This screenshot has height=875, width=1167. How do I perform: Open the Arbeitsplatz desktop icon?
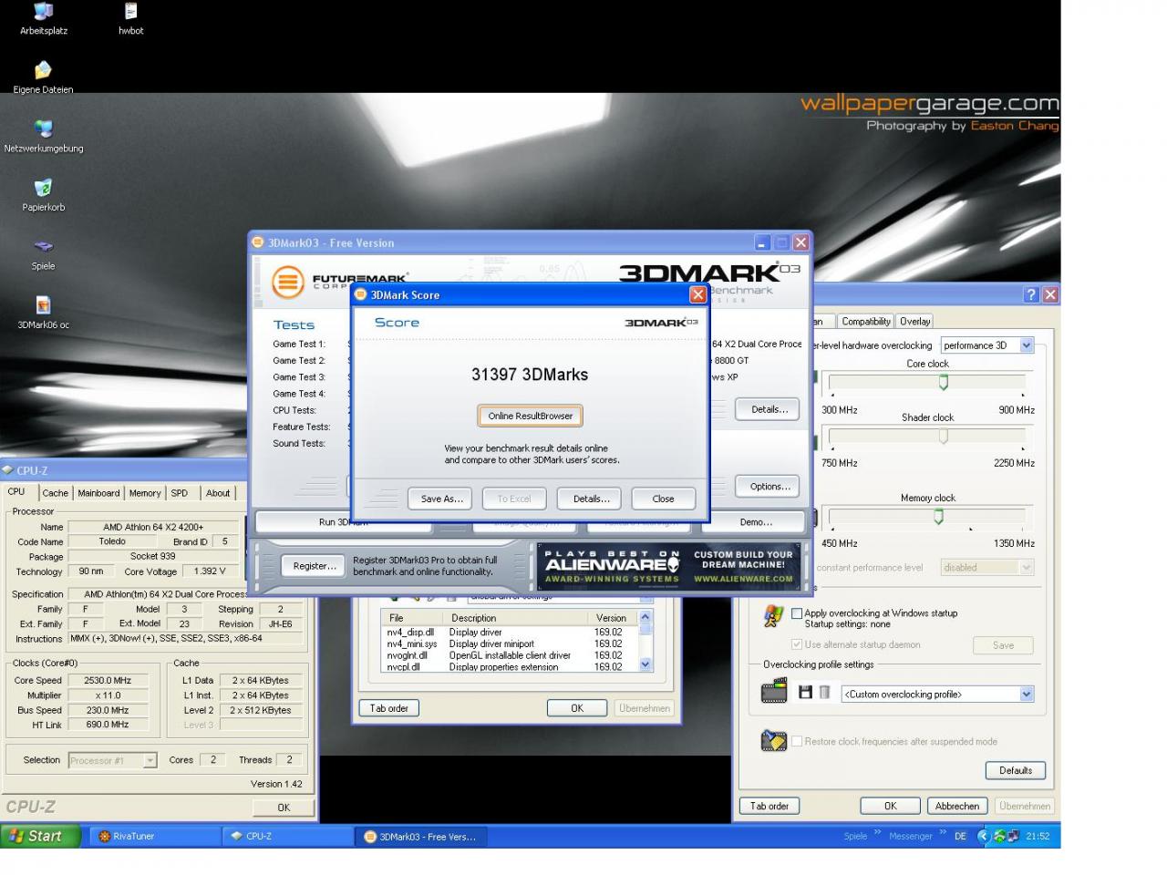43,12
